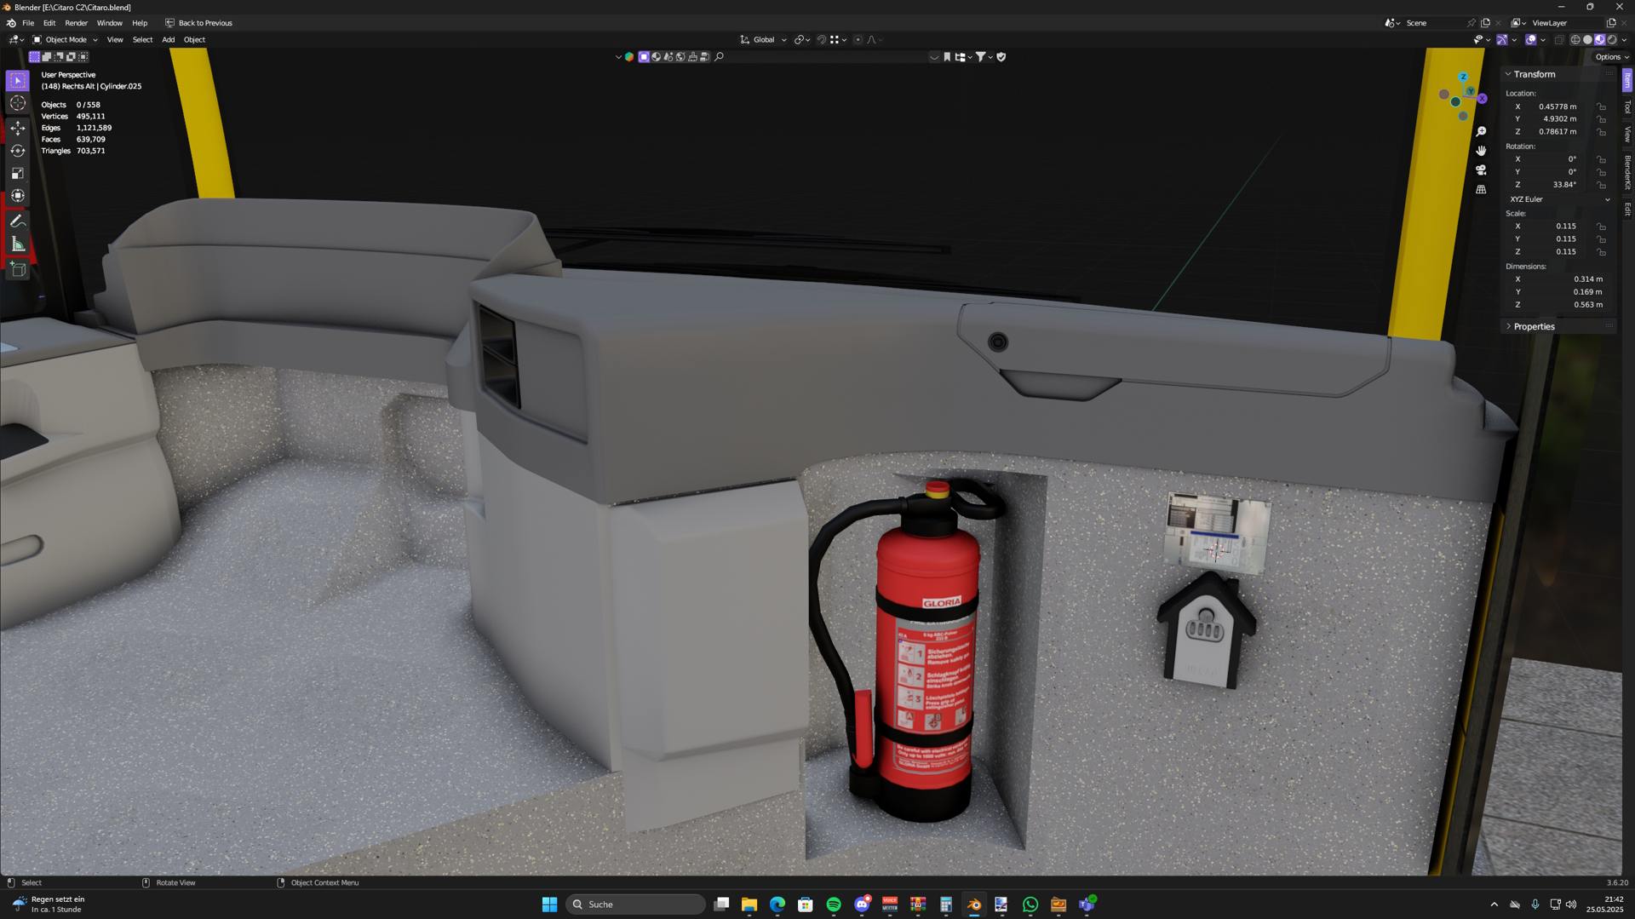Open the XYZ Euler rotation mode dropdown
The image size is (1635, 919).
[1560, 199]
